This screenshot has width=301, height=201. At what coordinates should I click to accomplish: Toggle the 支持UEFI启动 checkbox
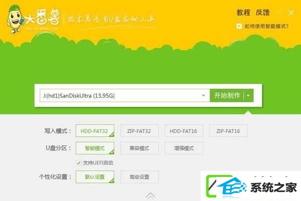pyautogui.click(x=78, y=163)
